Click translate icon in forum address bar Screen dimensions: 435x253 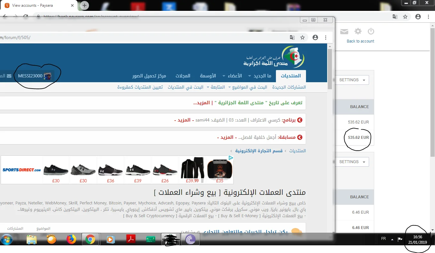tap(292, 37)
